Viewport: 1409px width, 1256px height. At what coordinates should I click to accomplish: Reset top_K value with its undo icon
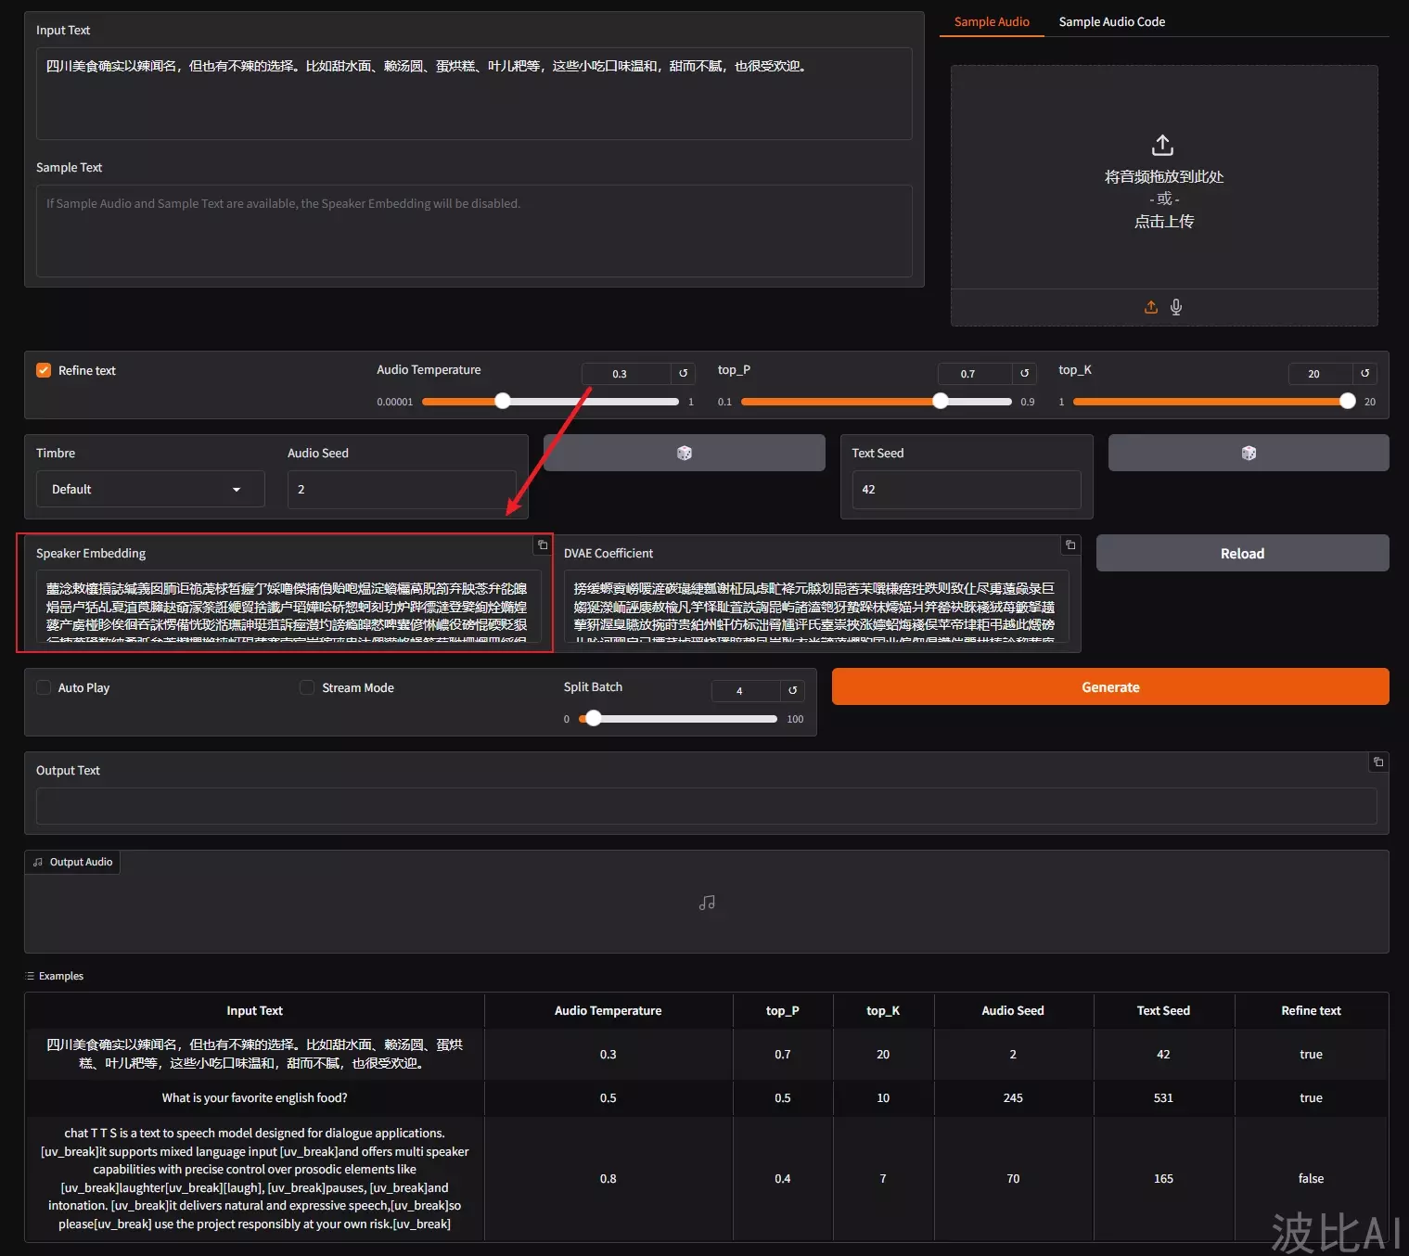(1365, 373)
